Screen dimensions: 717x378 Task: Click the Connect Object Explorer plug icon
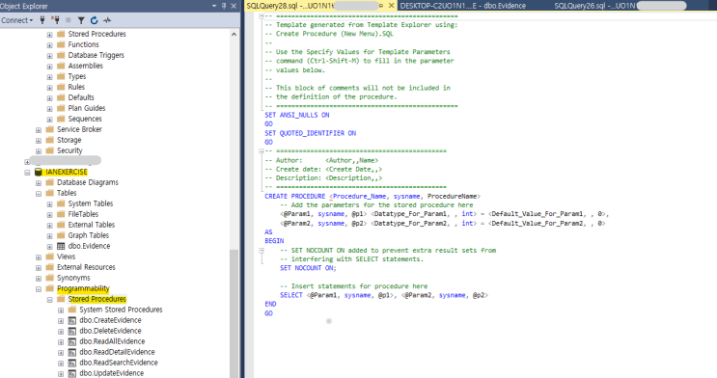click(42, 20)
